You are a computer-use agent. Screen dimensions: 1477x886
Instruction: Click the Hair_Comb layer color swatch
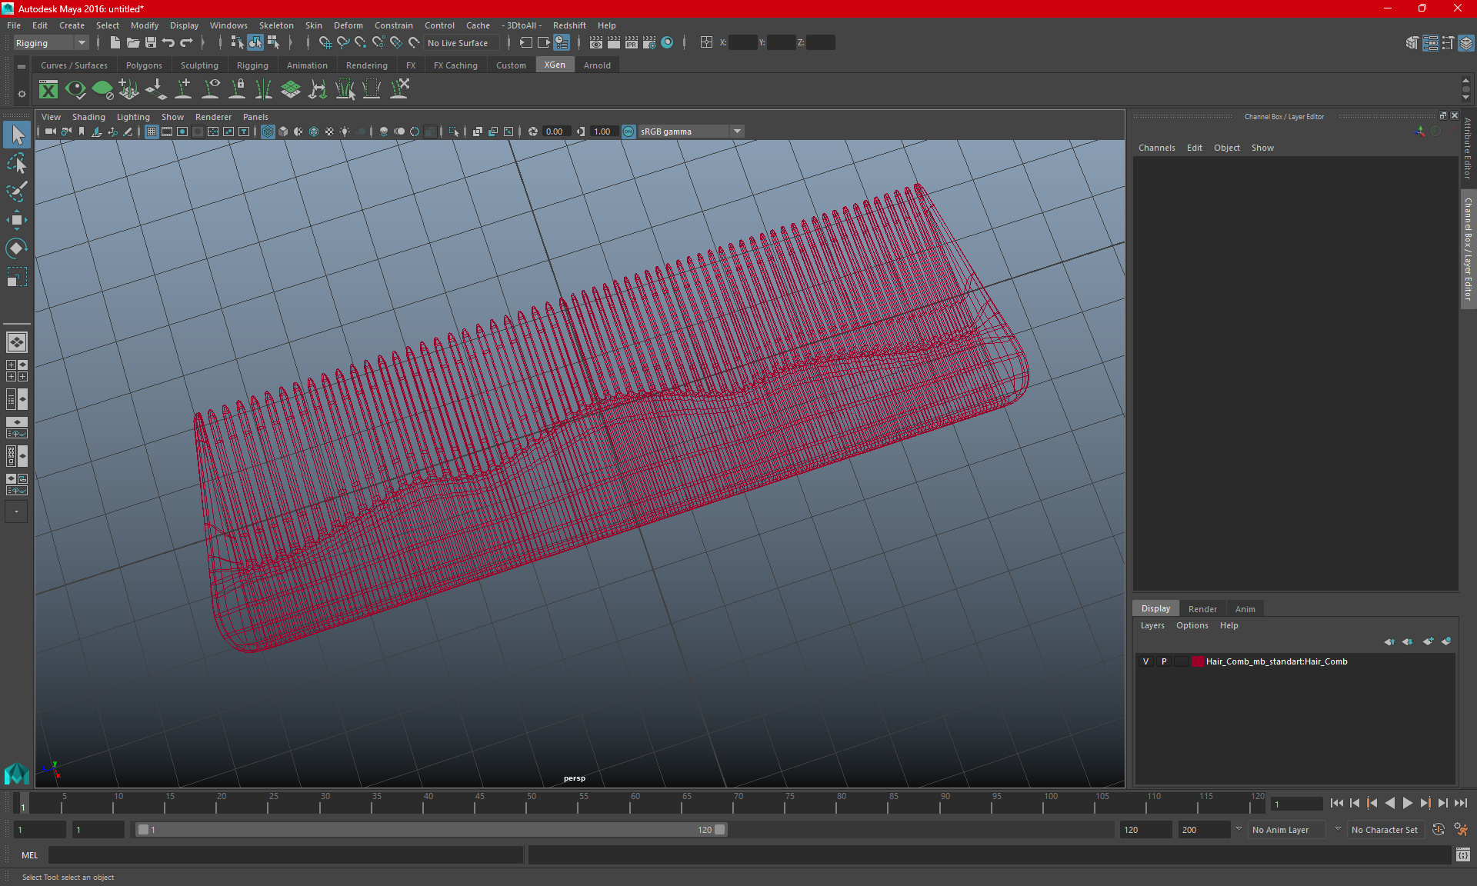(x=1198, y=661)
